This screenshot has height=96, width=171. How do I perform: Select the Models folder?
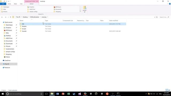(24, 26)
